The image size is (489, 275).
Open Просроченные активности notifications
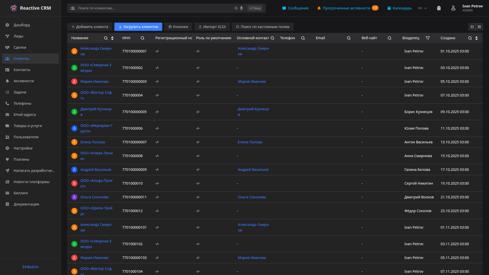point(348,8)
